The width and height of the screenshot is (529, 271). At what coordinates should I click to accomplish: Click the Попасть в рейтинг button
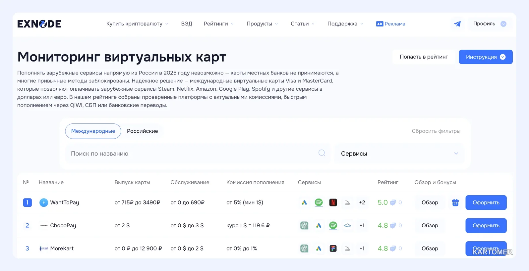[424, 57]
